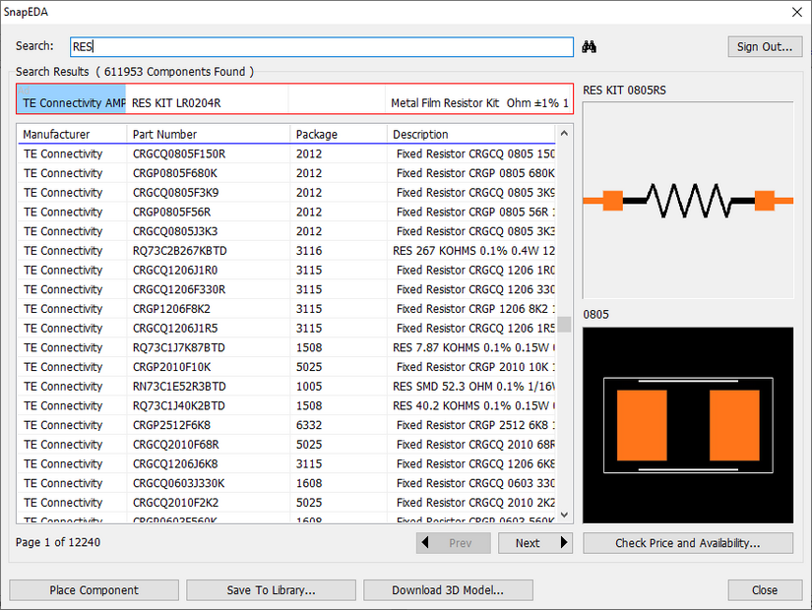Select part CRGCQ0603J330K row
The width and height of the screenshot is (812, 610).
(x=286, y=483)
